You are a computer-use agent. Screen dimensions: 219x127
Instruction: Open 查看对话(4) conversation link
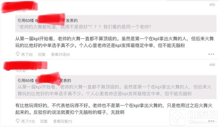60,55
